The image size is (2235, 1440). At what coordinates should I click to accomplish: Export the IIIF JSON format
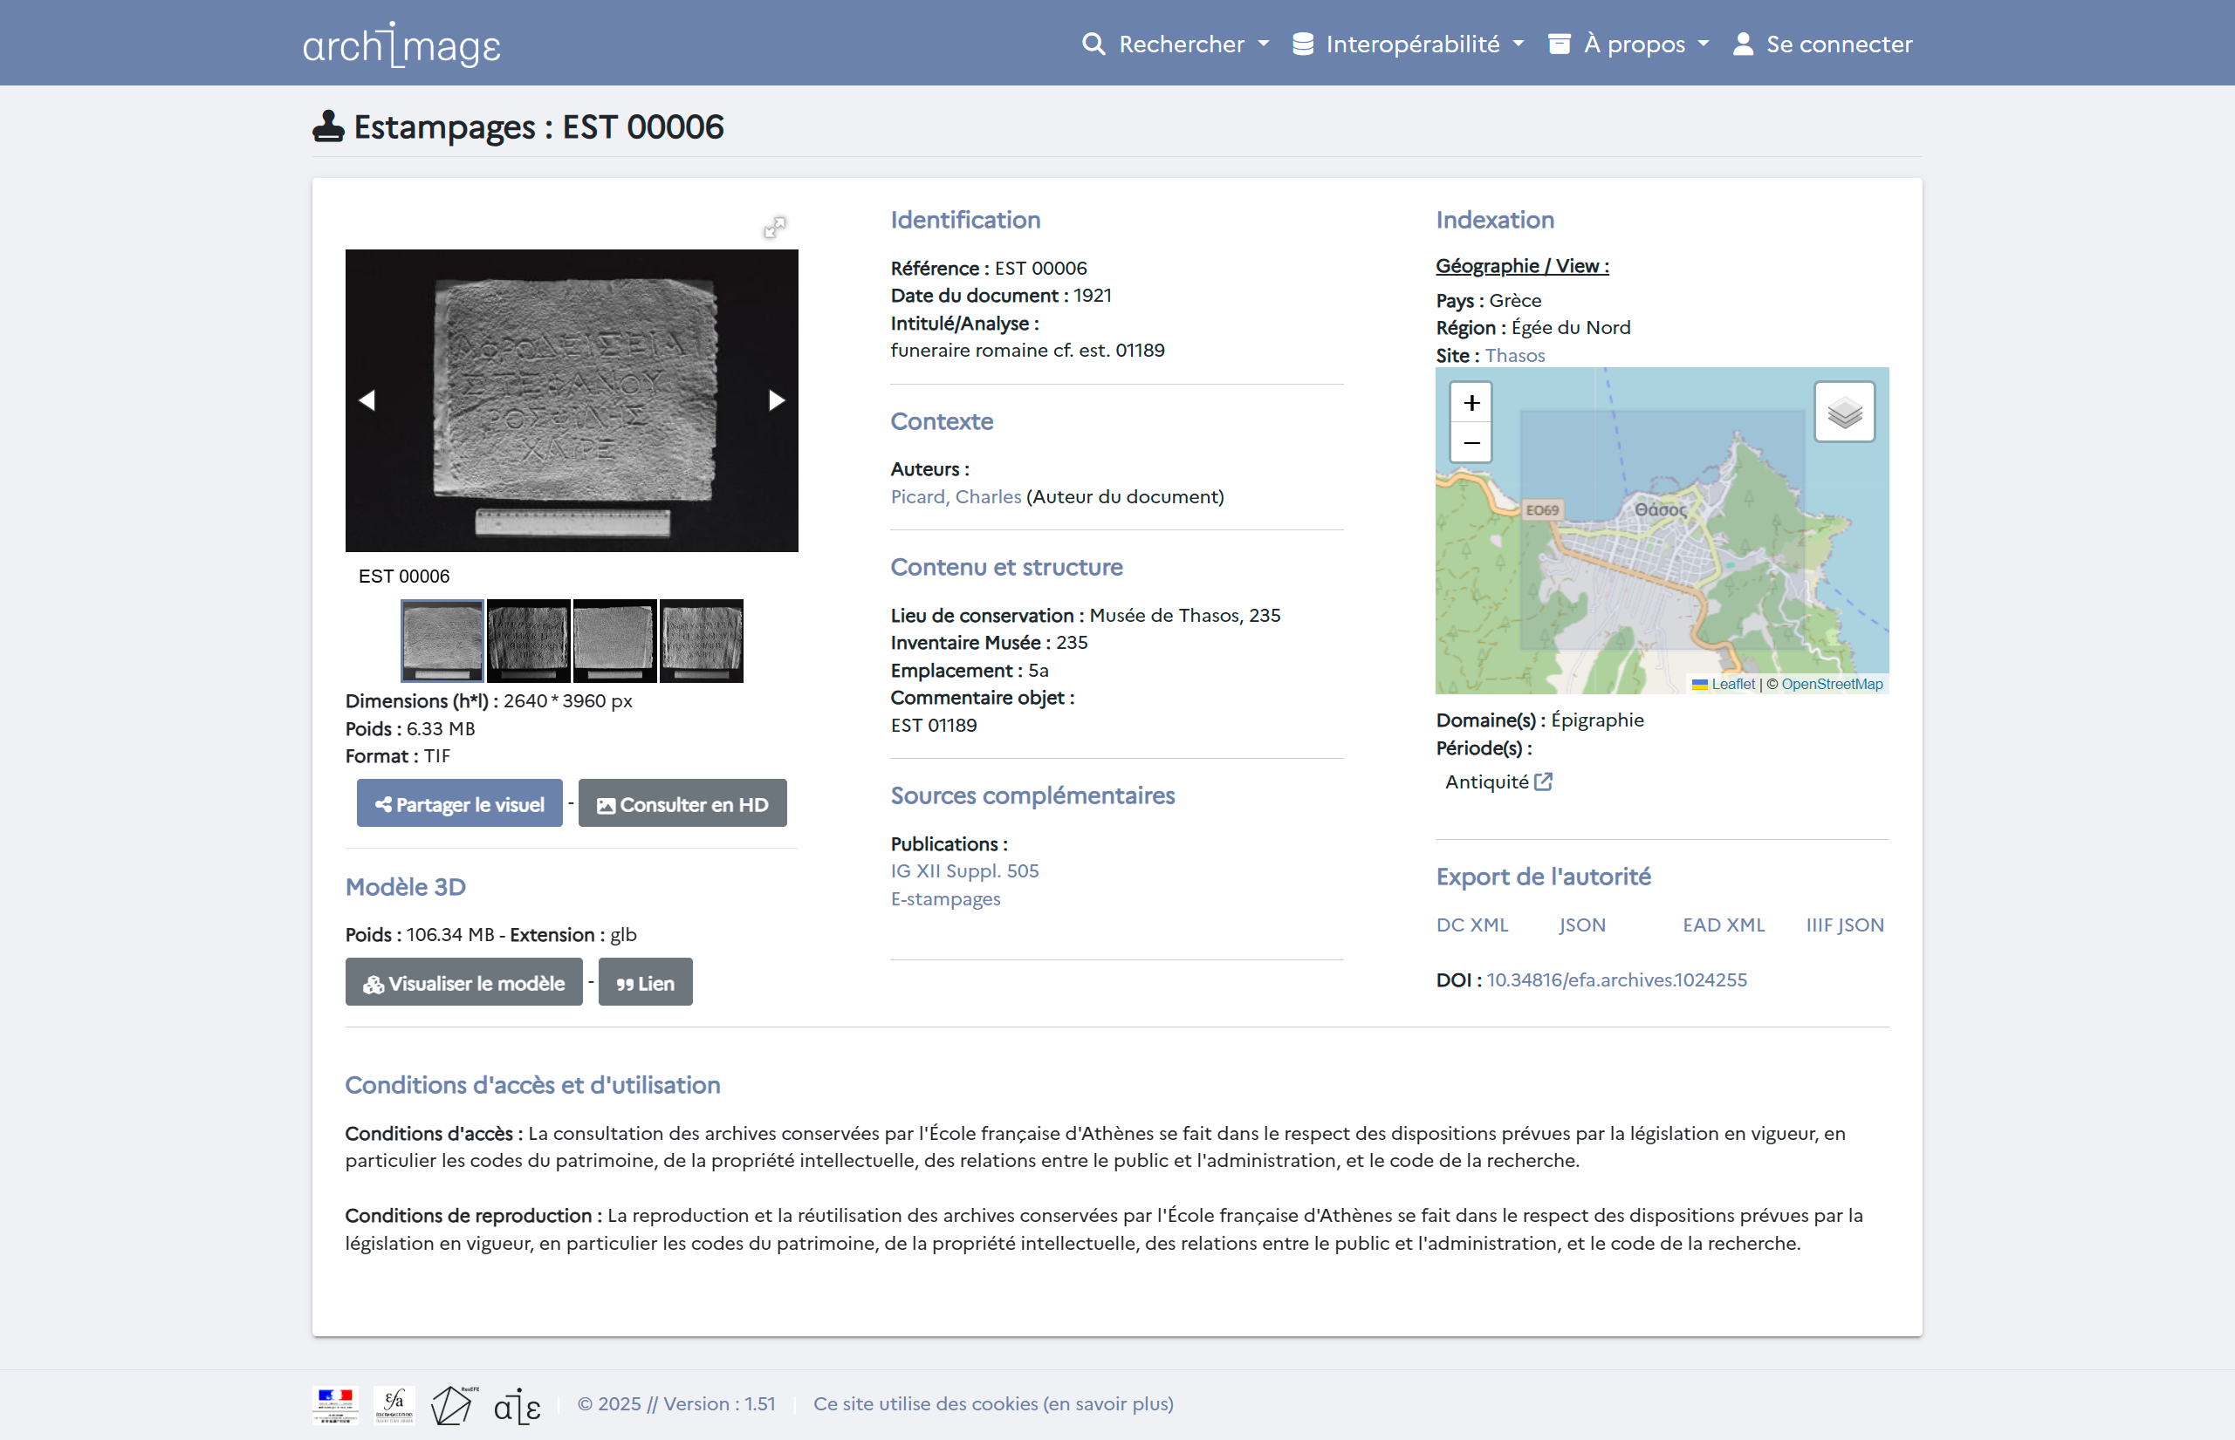point(1844,925)
